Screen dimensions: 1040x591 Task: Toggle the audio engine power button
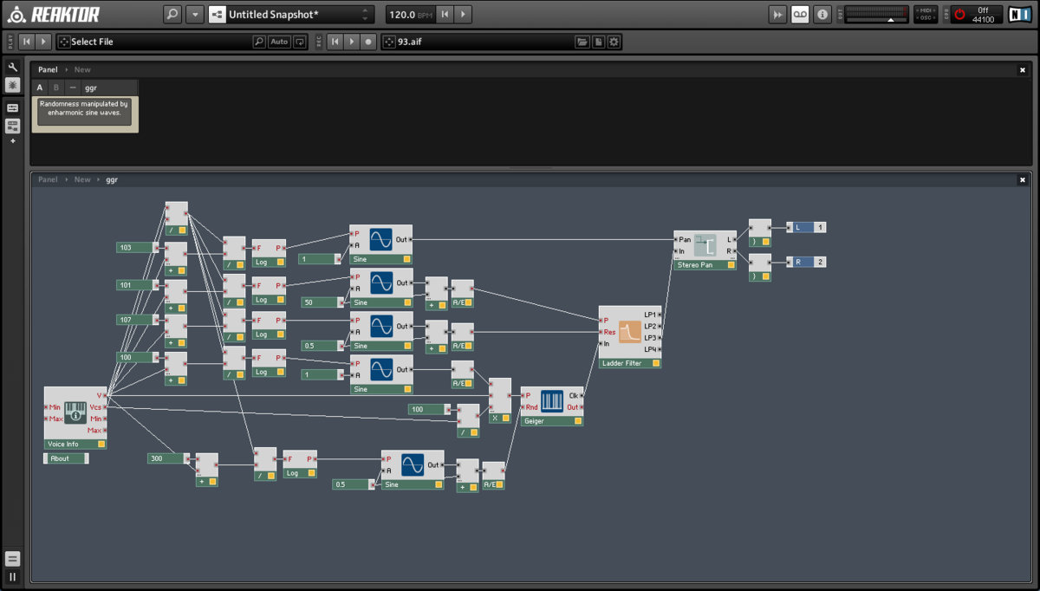coord(959,15)
